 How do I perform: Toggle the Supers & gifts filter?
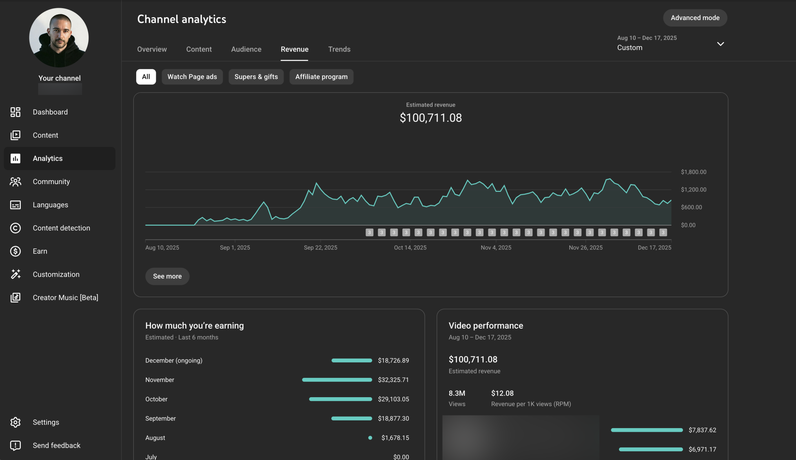[256, 77]
